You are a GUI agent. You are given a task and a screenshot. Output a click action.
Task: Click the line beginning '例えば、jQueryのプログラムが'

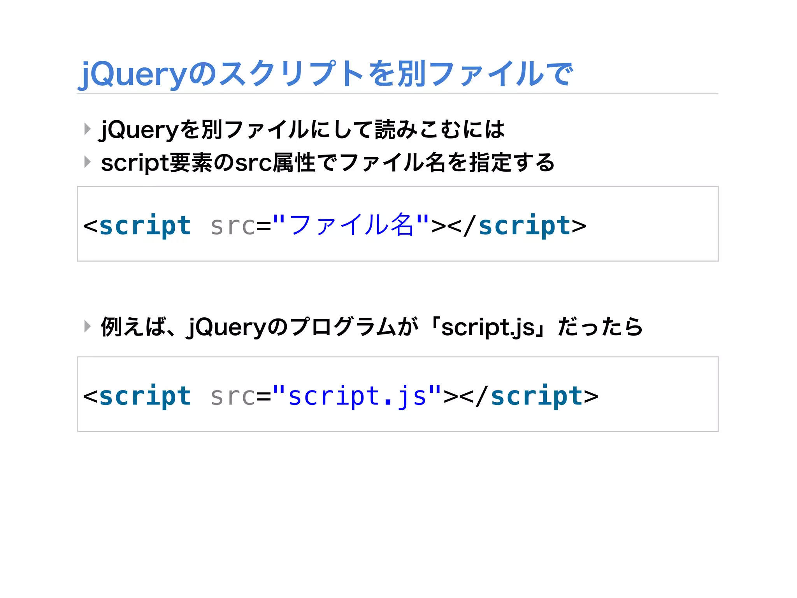click(x=372, y=327)
